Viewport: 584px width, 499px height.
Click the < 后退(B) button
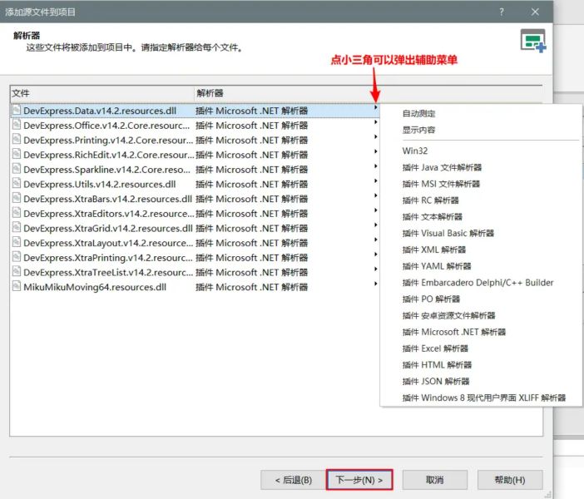(x=287, y=480)
